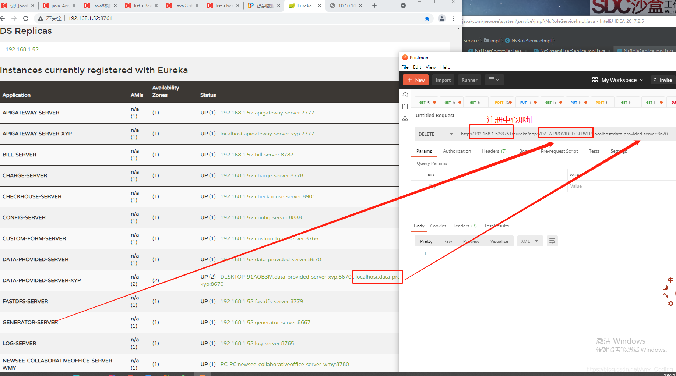Click the Invite button in Postman
This screenshot has width=676, height=376.
[662, 80]
